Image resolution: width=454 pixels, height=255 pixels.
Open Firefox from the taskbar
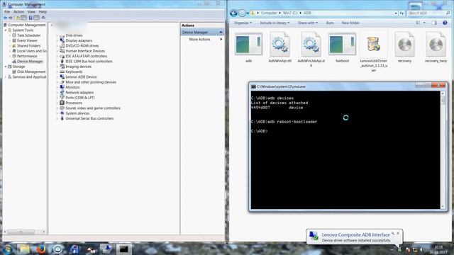point(41,249)
